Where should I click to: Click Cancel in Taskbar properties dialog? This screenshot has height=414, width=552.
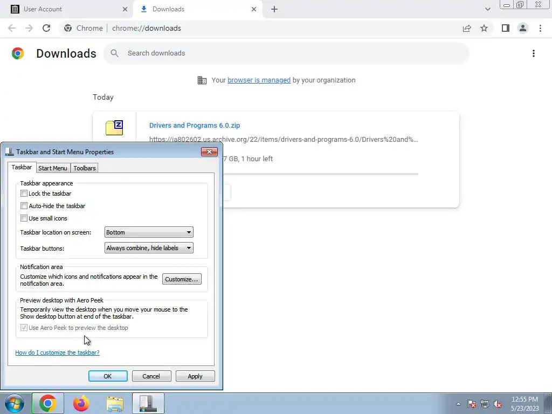pyautogui.click(x=151, y=376)
